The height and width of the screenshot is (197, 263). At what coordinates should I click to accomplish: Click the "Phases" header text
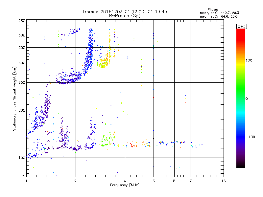[213, 10]
